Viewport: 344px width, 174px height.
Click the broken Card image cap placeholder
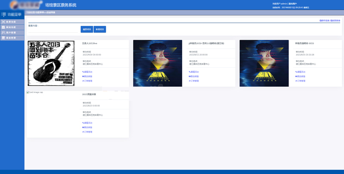[35, 92]
